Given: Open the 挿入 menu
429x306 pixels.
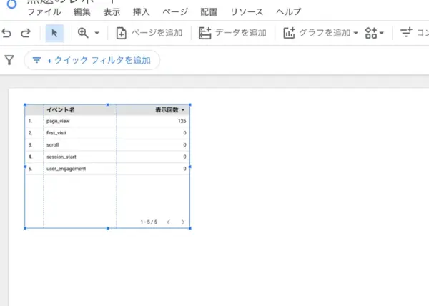Looking at the screenshot, I should coord(141,12).
